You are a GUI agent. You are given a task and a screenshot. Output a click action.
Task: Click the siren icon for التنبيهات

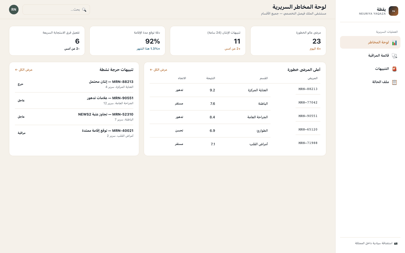[x=394, y=69]
